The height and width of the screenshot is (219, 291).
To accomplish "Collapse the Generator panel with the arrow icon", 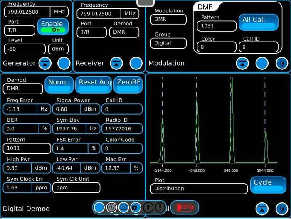I will [x=45, y=63].
